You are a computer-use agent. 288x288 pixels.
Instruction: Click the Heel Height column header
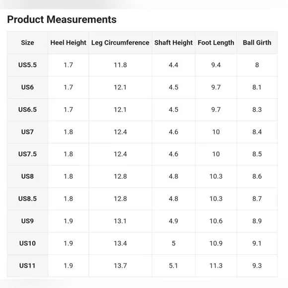[x=69, y=43]
